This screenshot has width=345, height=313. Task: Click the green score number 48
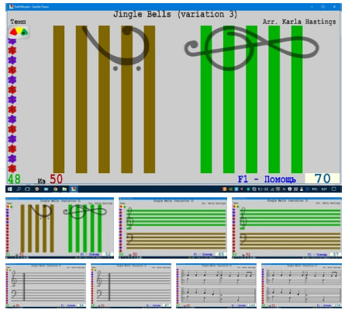14,179
